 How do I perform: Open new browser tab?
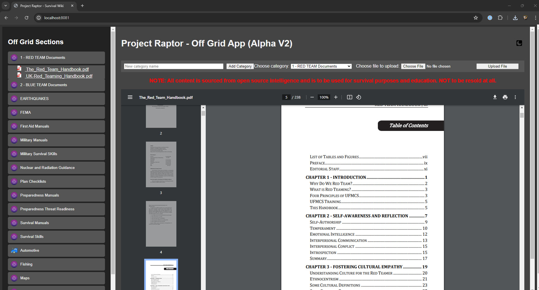pos(82,6)
